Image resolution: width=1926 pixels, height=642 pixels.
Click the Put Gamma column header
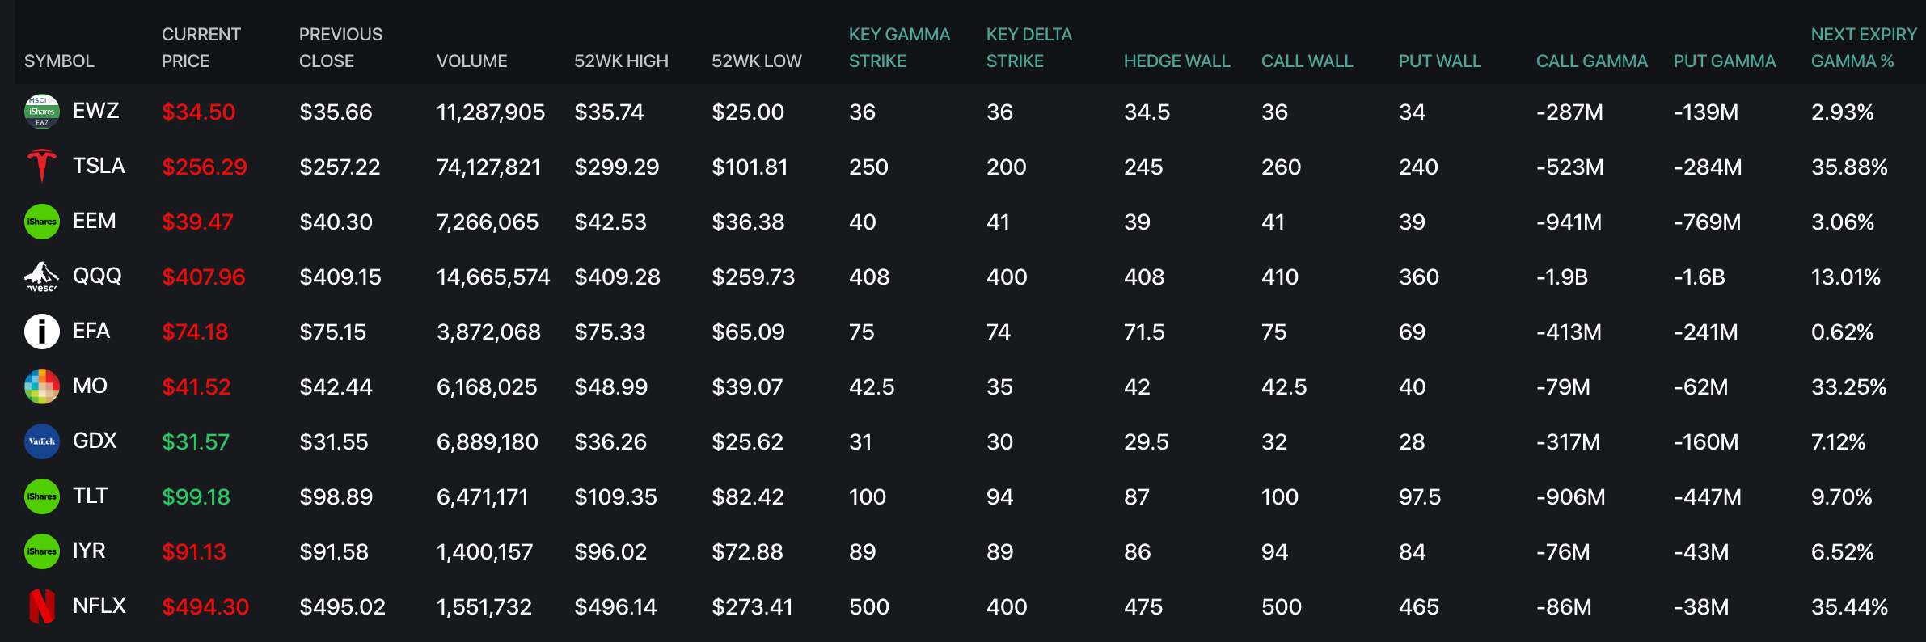click(1724, 61)
